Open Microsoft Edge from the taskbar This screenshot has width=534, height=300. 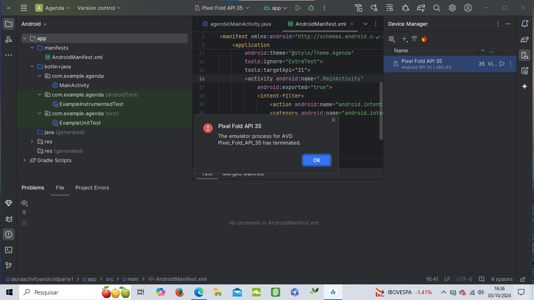click(199, 292)
